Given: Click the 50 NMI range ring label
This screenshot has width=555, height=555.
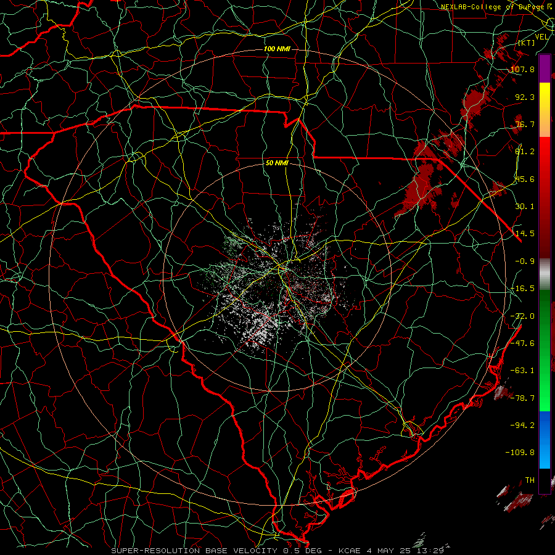Looking at the screenshot, I should pyautogui.click(x=277, y=163).
